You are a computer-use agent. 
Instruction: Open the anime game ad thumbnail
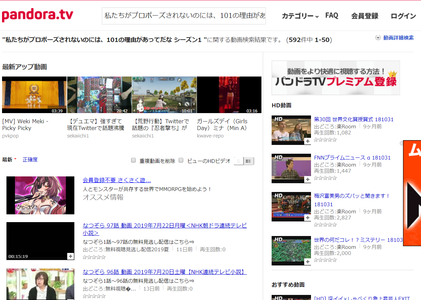click(x=40, y=195)
